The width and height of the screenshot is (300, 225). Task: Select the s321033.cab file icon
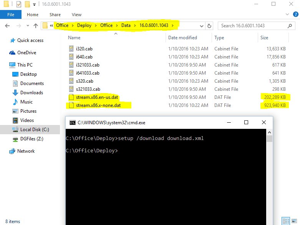71,89
